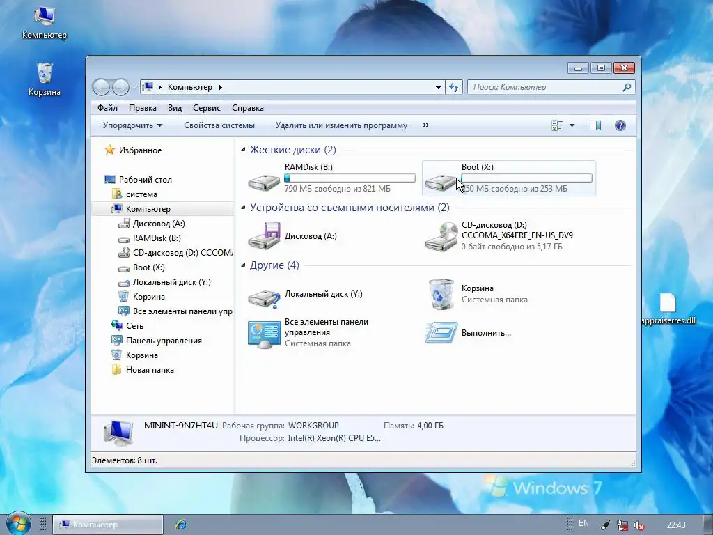The width and height of the screenshot is (713, 535).
Task: Click RAMDisk (B:) capacity bar
Action: (x=350, y=178)
